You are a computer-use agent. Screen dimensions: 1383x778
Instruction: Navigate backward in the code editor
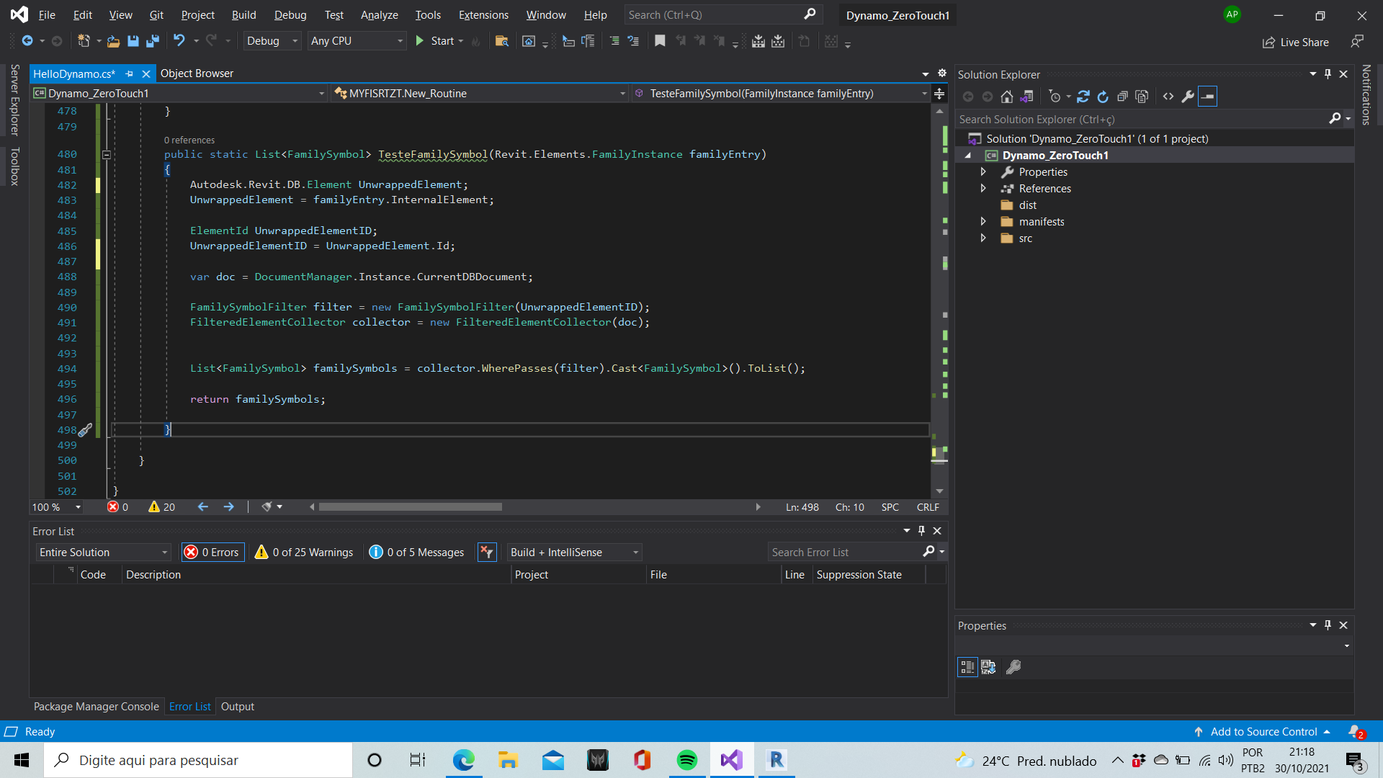[202, 506]
